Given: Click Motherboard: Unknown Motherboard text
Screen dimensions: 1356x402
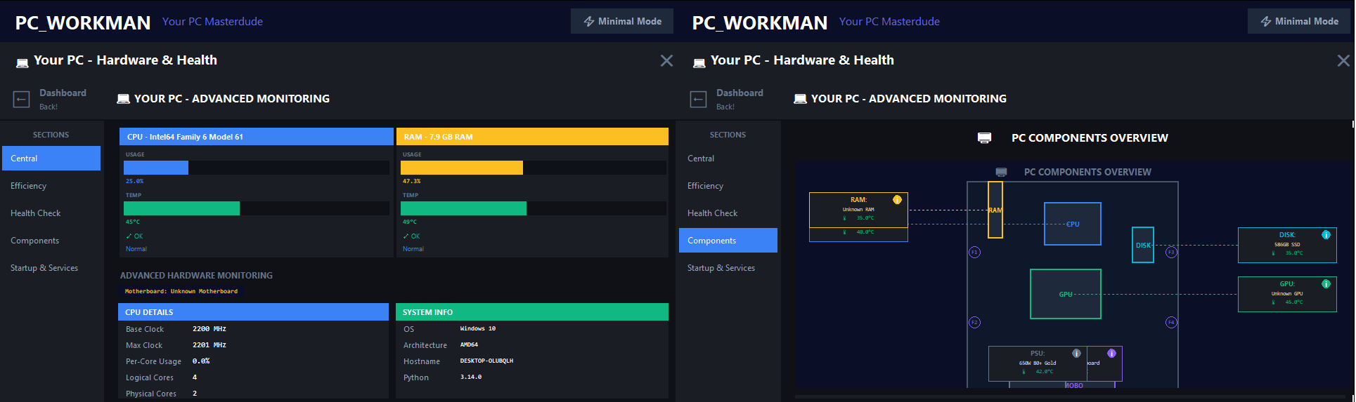Looking at the screenshot, I should [x=181, y=291].
